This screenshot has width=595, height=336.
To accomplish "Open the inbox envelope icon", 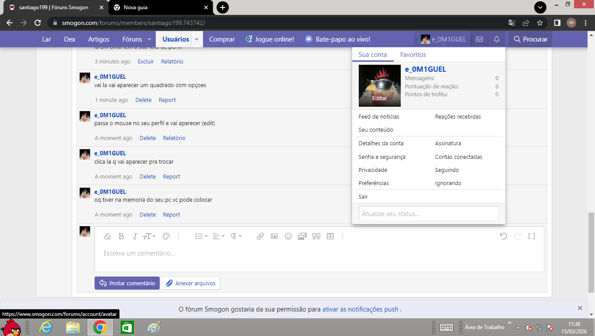I will (x=479, y=39).
